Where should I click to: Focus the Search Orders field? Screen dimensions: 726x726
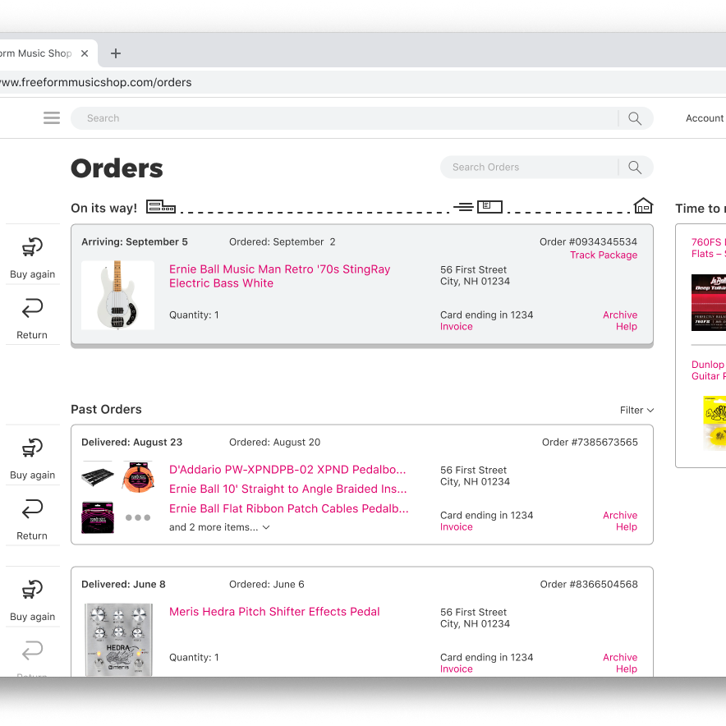529,168
